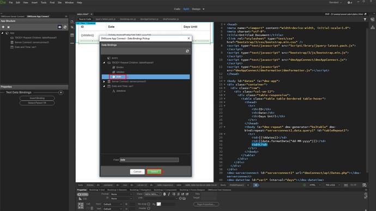376x211 pixels.
Task: Open the Insert menu
Action: [34, 2]
